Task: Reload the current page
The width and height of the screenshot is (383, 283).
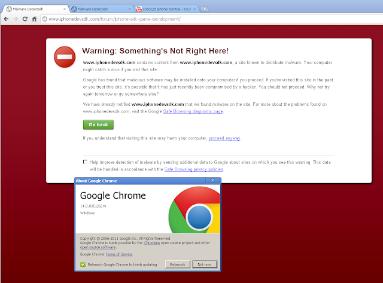Action: [25, 19]
